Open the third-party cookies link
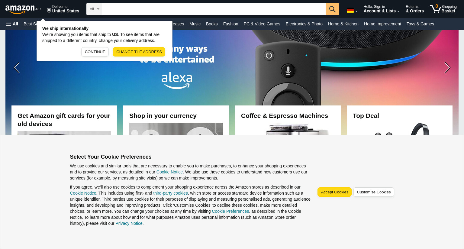 [x=170, y=193]
